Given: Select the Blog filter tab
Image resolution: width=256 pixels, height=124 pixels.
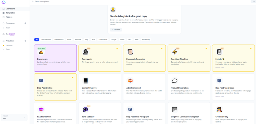Looking at the screenshot, I should 87,39.
